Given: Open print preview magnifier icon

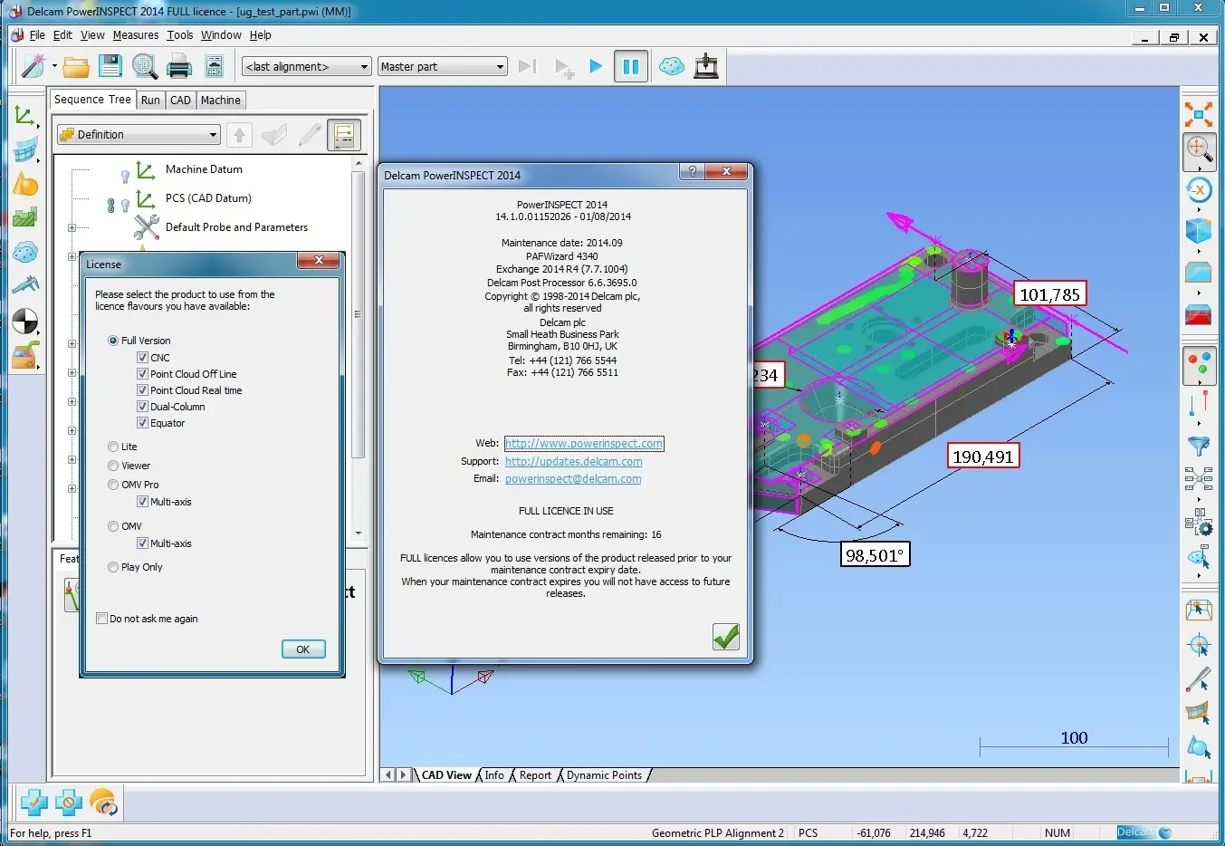Looking at the screenshot, I should [x=145, y=66].
